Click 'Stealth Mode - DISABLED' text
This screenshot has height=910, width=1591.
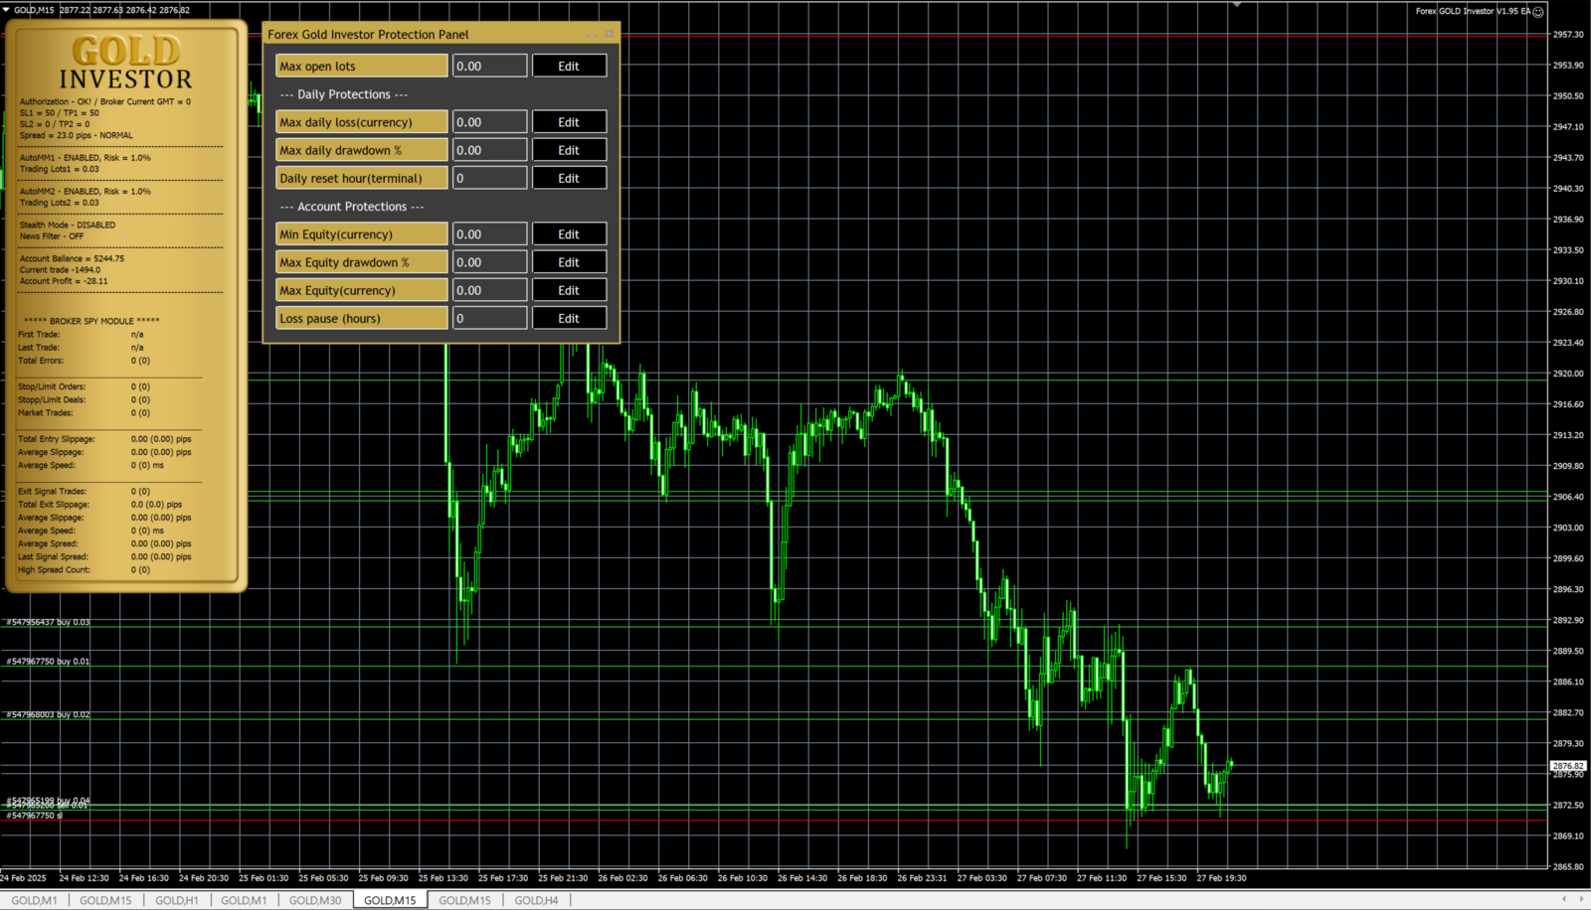pos(68,225)
